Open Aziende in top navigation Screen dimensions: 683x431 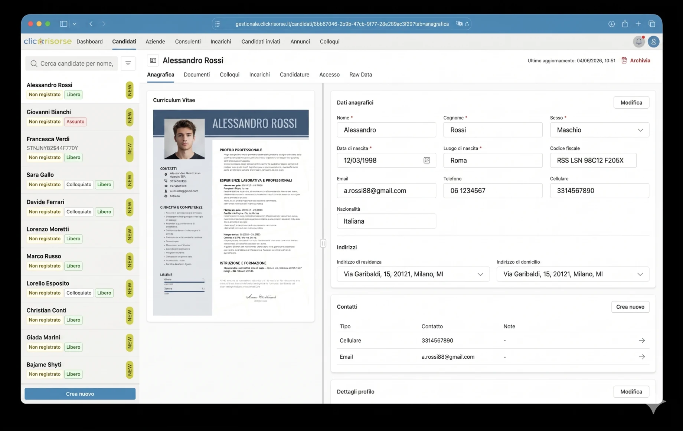(155, 42)
